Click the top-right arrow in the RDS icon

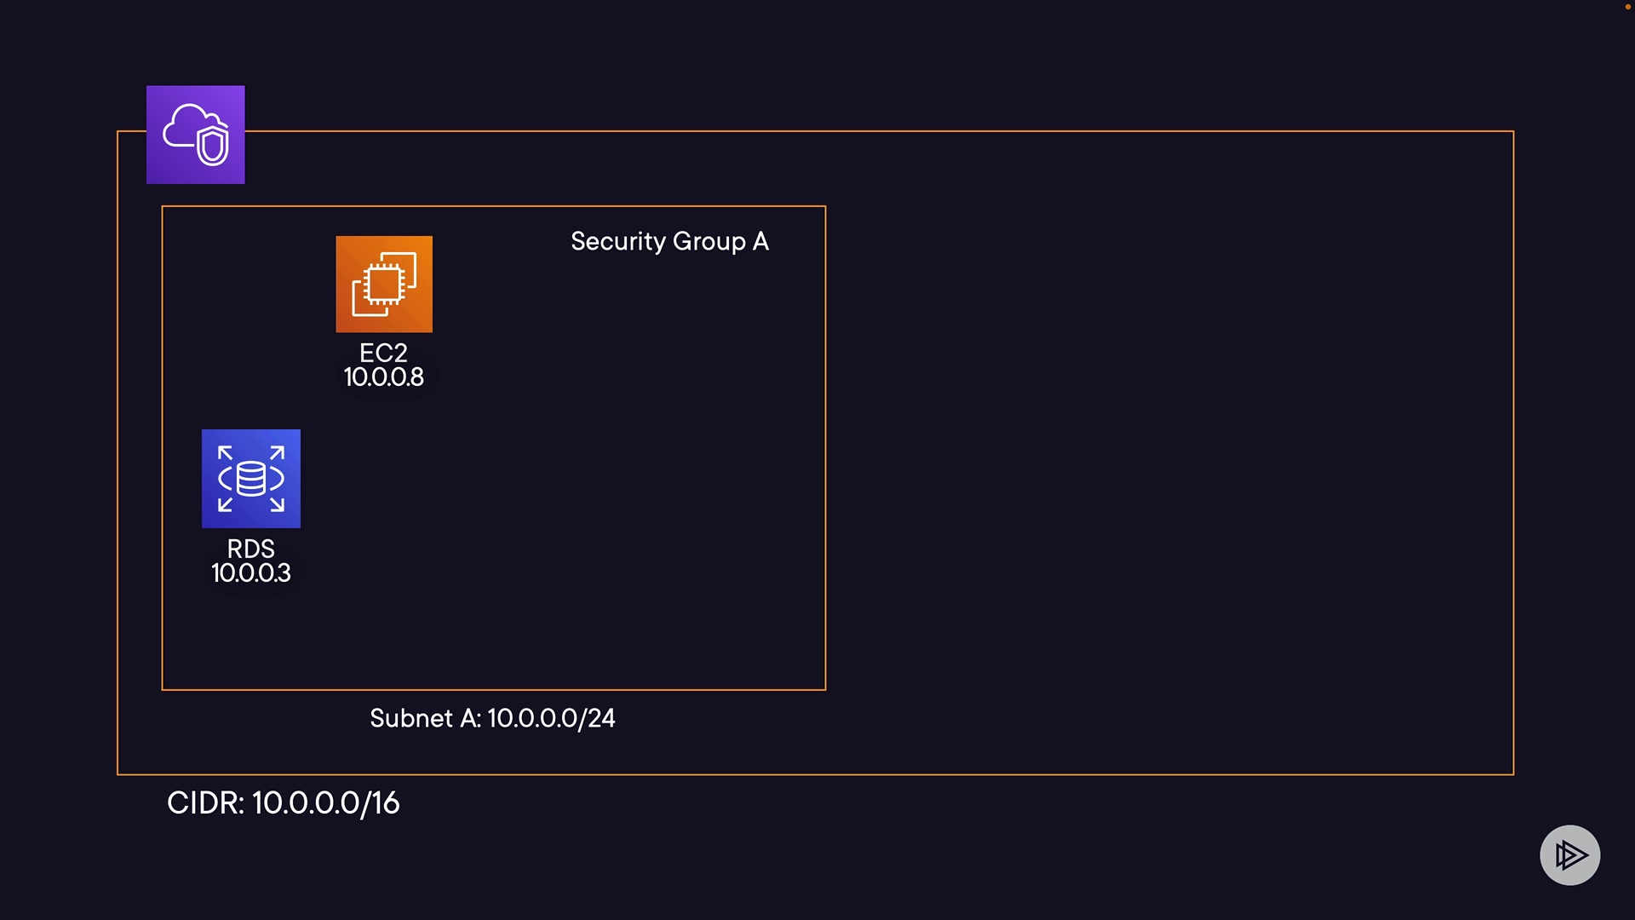tap(277, 452)
